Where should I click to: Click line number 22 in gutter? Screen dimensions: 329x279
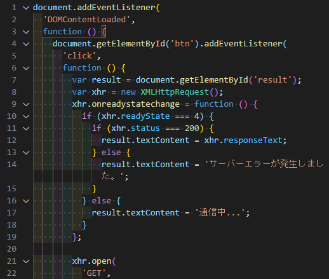[11, 273]
